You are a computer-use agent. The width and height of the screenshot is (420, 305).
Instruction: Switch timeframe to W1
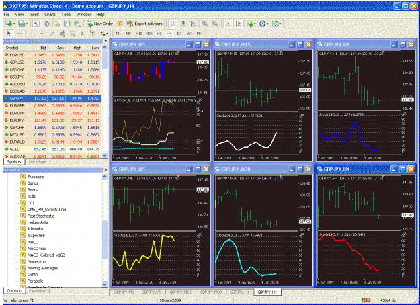pyautogui.click(x=190, y=34)
